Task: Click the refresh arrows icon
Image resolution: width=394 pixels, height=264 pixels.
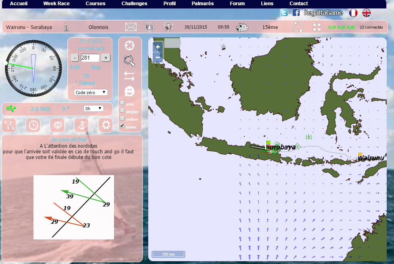Action: click(x=298, y=27)
